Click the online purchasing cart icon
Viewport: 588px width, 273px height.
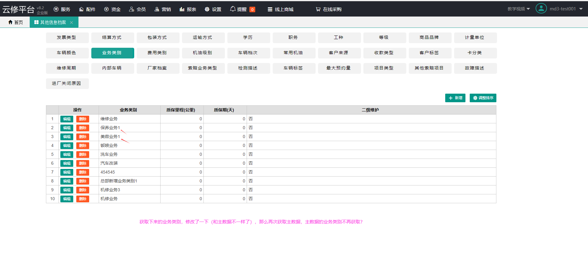[x=318, y=9]
